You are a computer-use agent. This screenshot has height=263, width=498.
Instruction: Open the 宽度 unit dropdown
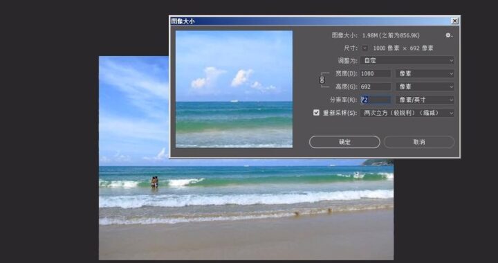425,73
